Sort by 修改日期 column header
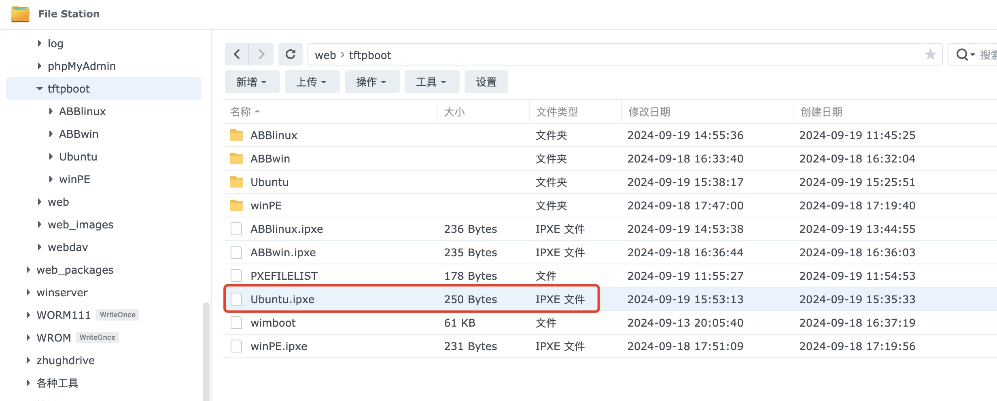Viewport: 997px width, 401px height. [x=707, y=112]
